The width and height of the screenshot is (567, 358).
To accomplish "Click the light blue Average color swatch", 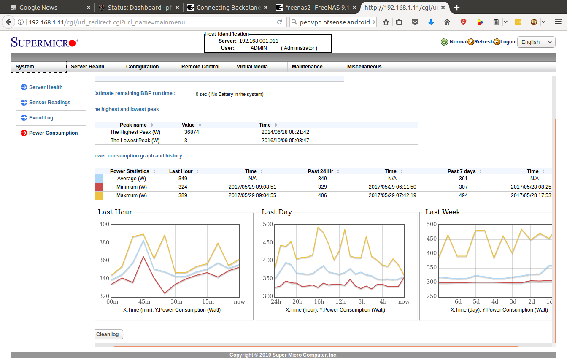I will click(99, 179).
